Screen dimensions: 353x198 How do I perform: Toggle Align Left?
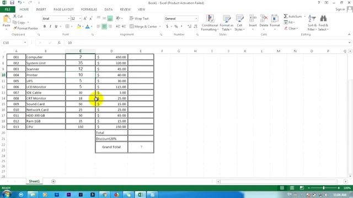tap(98, 26)
